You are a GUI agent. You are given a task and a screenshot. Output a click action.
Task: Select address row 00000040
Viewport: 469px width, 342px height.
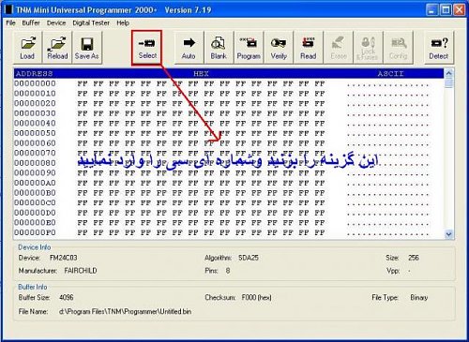(35, 124)
